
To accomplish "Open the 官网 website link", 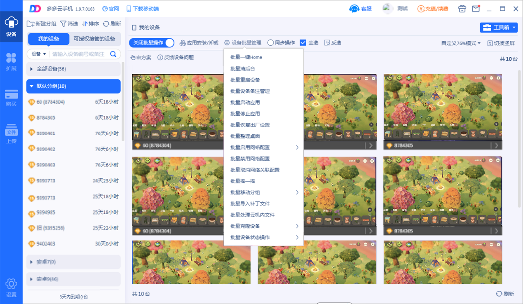I will coord(110,9).
